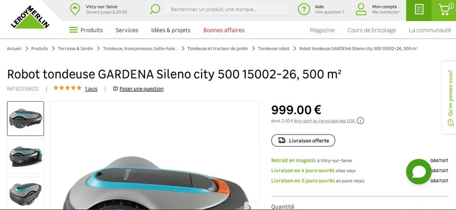Select the second mower thumbnail
The height and width of the screenshot is (210, 456).
point(25,156)
